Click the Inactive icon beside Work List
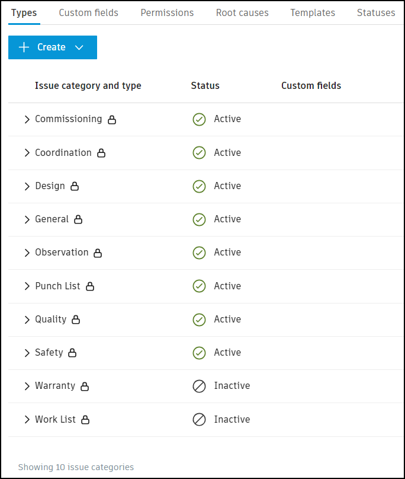The image size is (405, 479). [200, 419]
